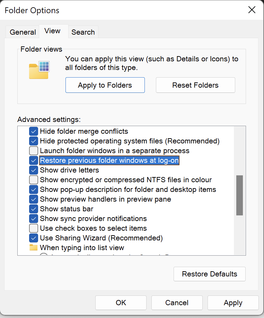
Task: Enable showing encrypted NTFS files in colour
Action: 33,180
